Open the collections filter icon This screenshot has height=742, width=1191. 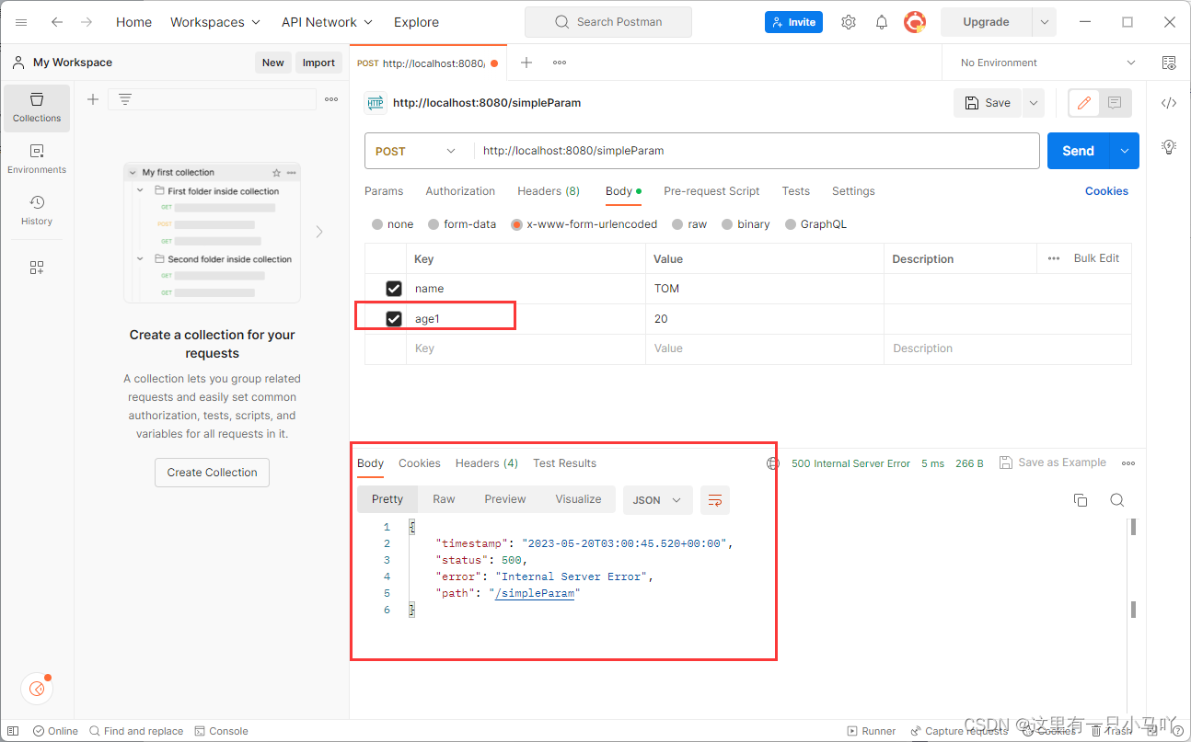125,99
